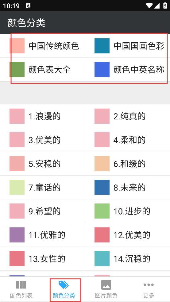Tap the battery icon in status bar
170x302 pixels.
click(x=165, y=6)
